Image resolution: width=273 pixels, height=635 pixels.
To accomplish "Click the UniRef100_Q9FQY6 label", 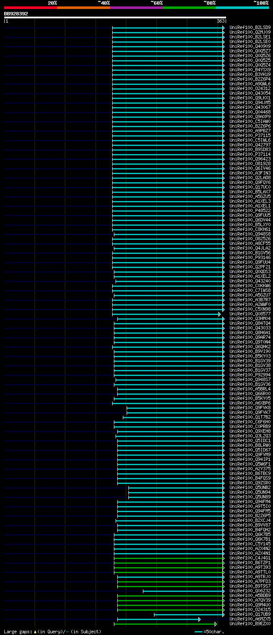I will [250, 182].
